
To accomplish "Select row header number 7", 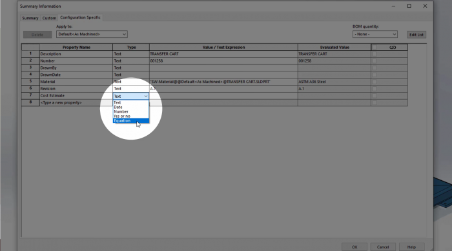I will 30,95.
